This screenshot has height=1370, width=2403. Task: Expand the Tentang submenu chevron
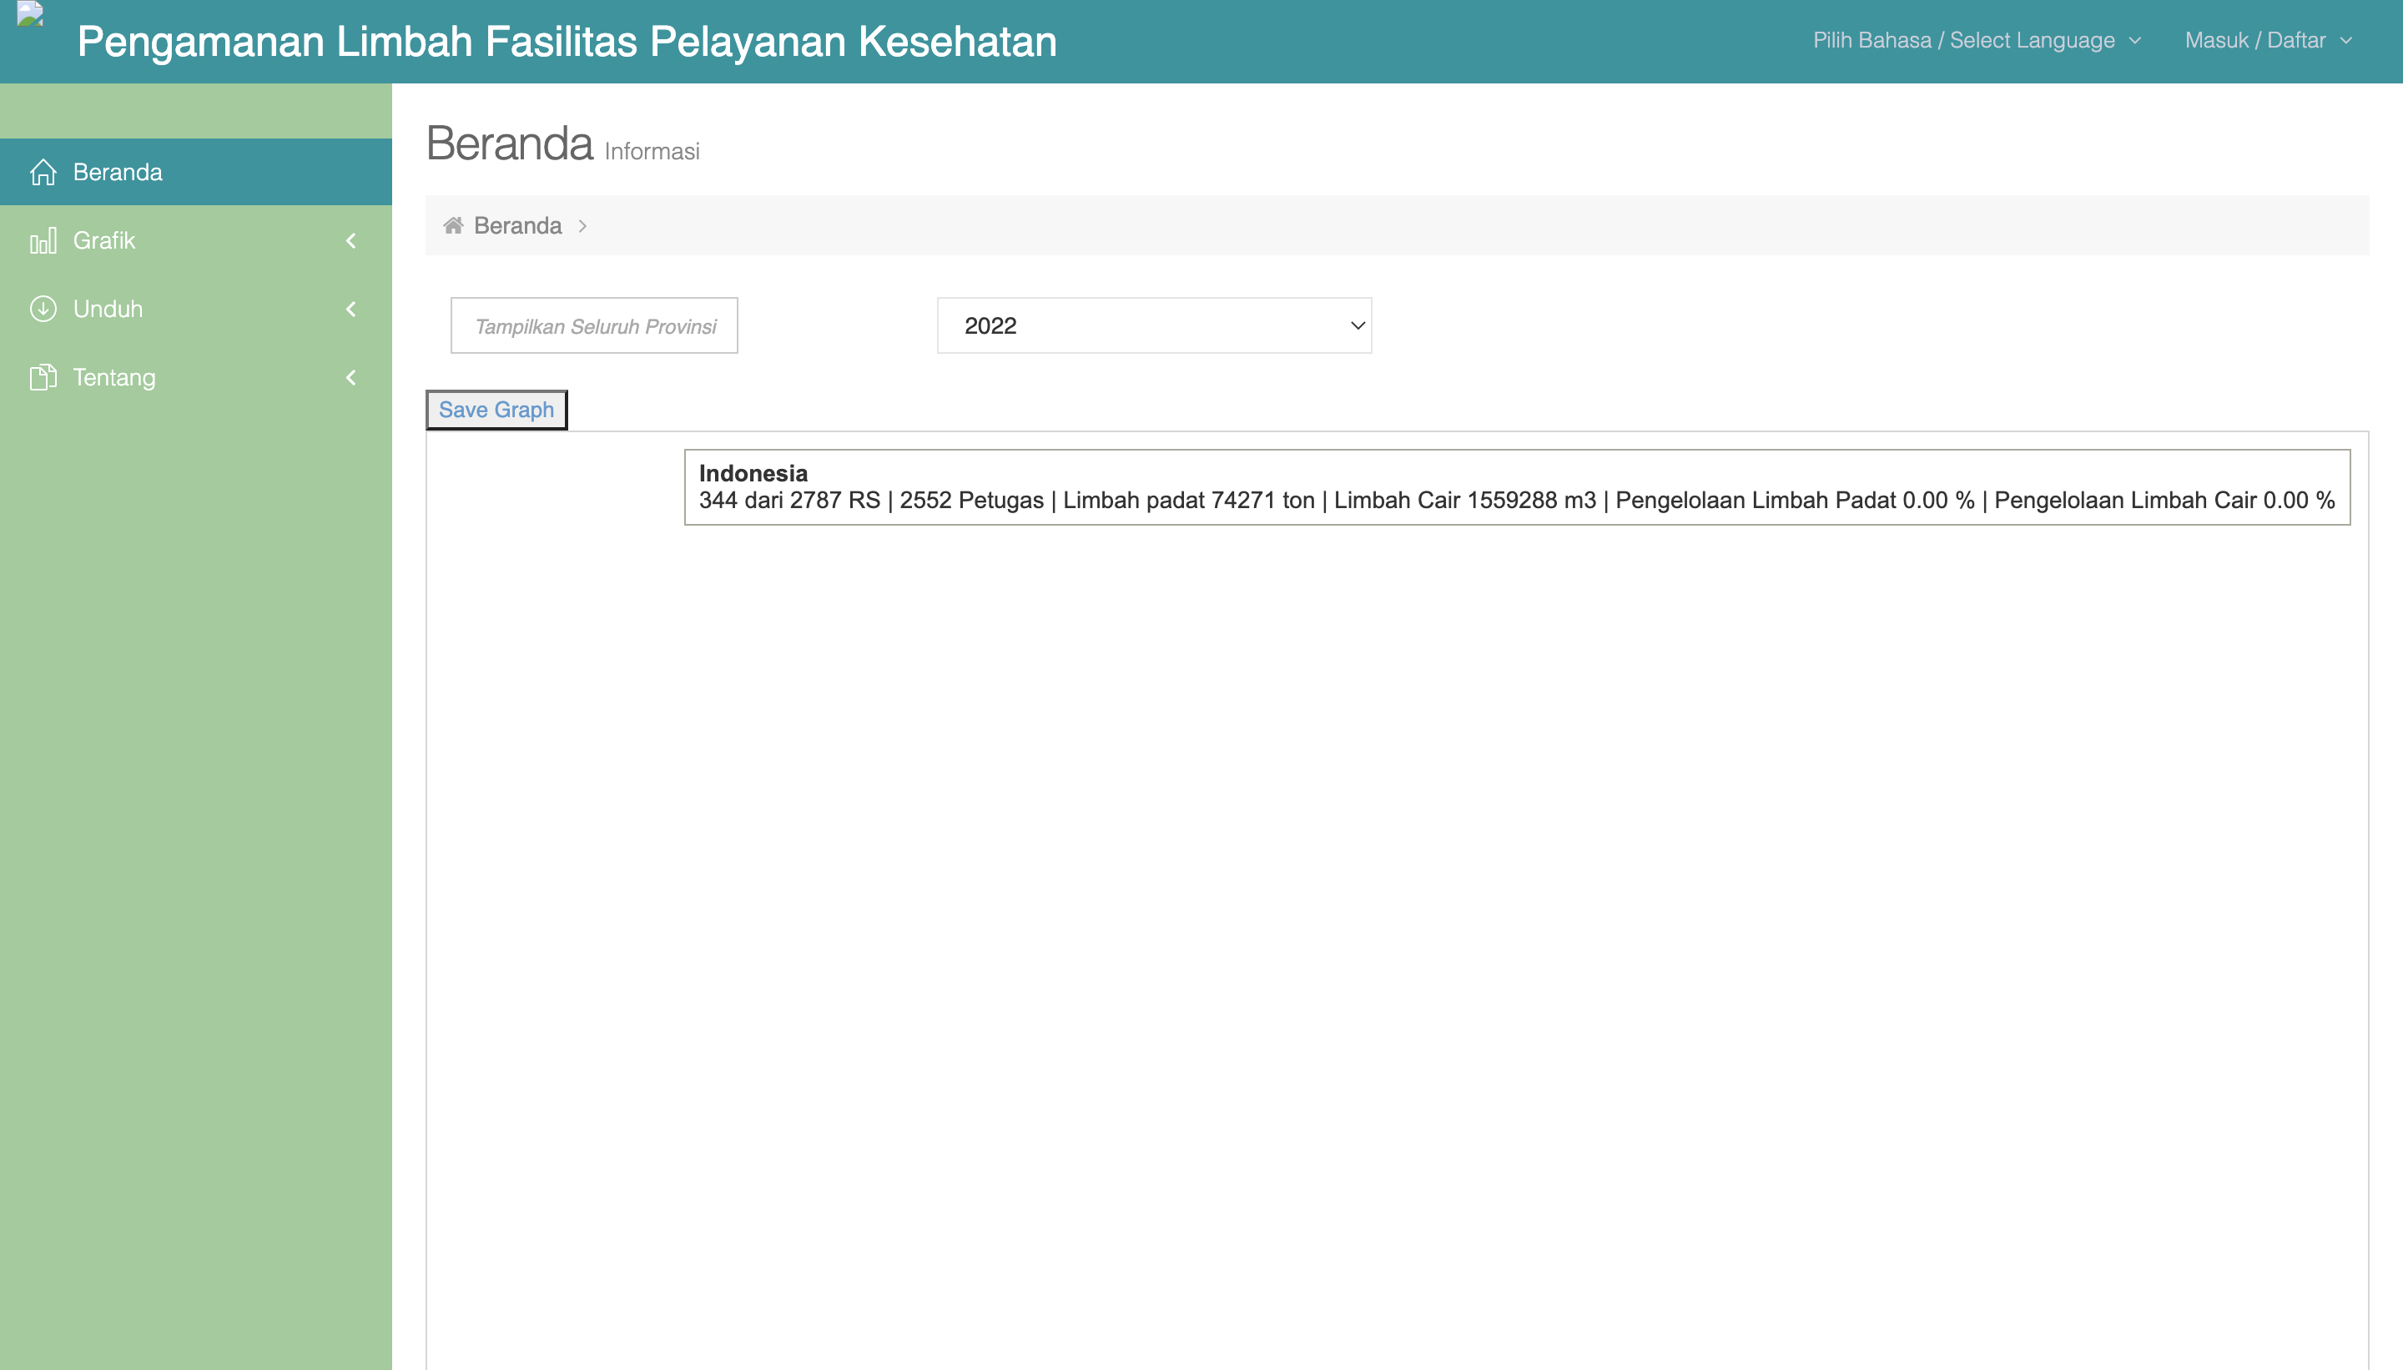coord(351,377)
